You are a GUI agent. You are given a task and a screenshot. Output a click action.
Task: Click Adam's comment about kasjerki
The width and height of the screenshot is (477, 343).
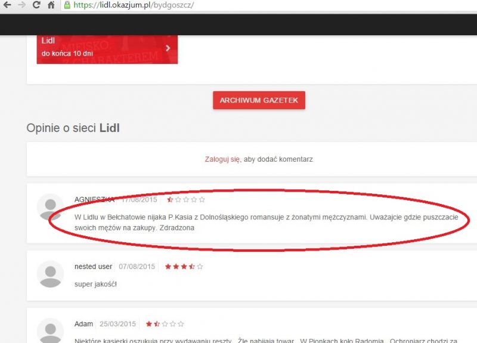tap(266, 340)
